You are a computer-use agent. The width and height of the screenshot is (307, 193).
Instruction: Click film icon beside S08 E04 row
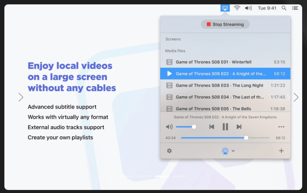[169, 97]
